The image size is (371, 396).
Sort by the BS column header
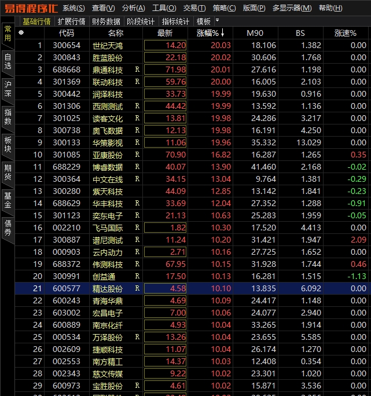[x=300, y=33]
